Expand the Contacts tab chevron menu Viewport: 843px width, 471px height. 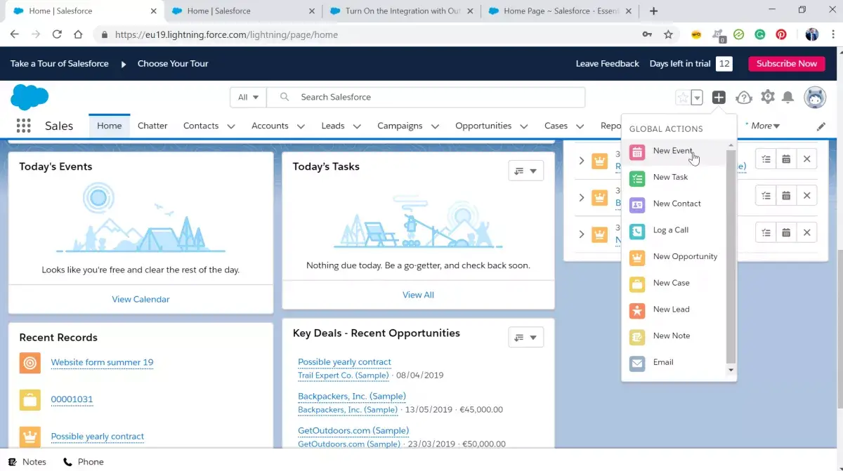[x=230, y=126]
